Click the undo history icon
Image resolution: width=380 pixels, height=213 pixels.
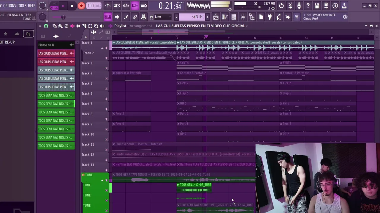281,6
